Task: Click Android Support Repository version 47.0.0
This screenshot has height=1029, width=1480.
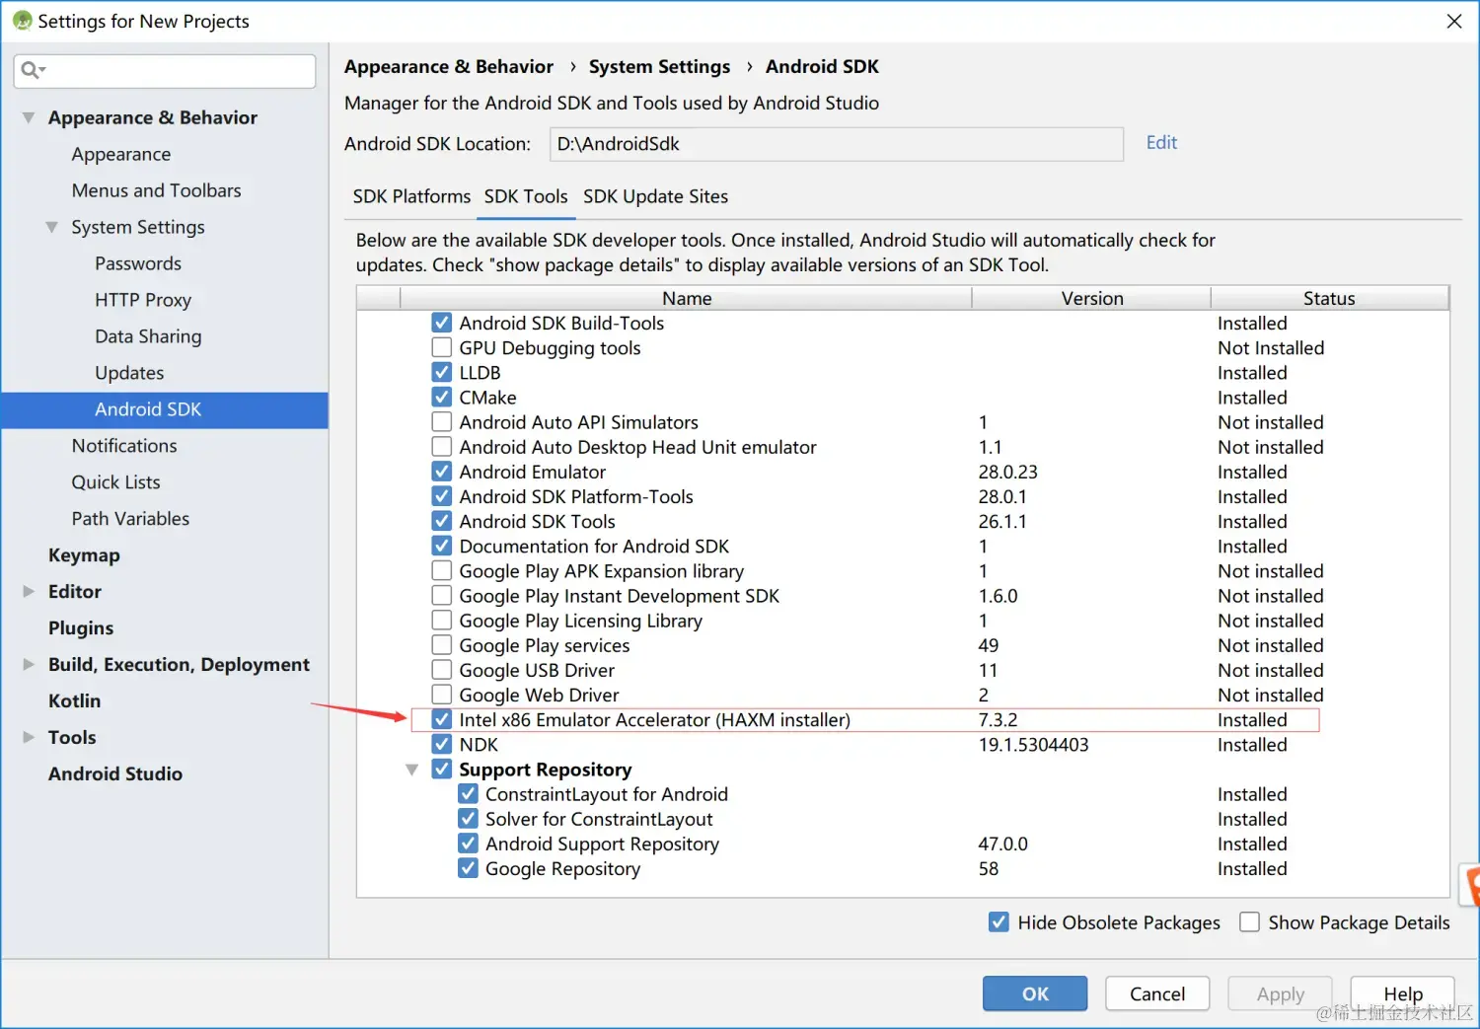Action: (x=1002, y=844)
